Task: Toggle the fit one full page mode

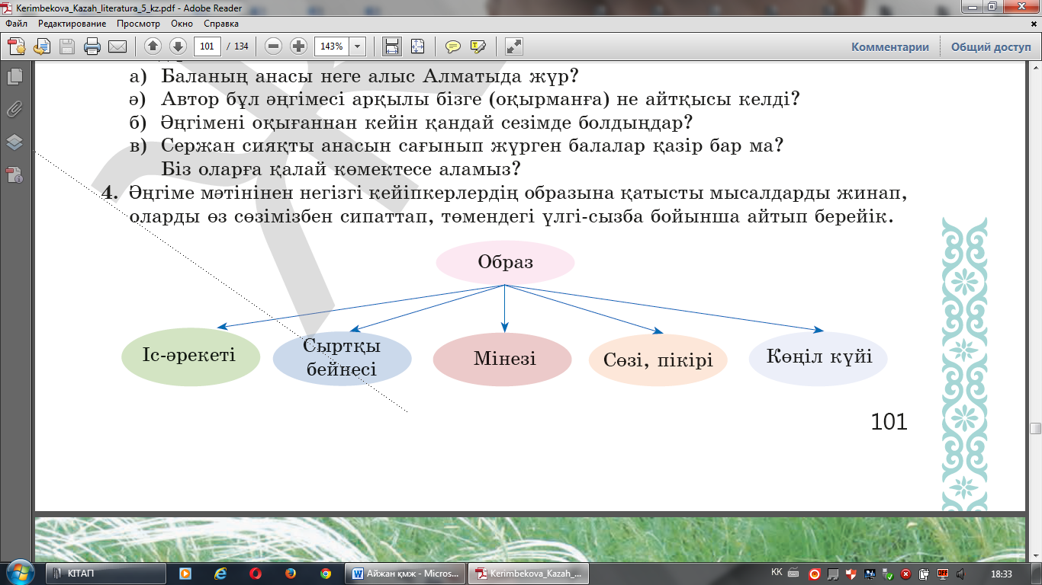Action: (417, 46)
